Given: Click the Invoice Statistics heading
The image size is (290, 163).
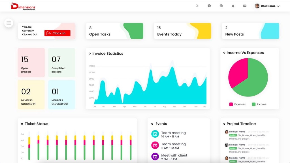Looking at the screenshot, I should 108,54.
